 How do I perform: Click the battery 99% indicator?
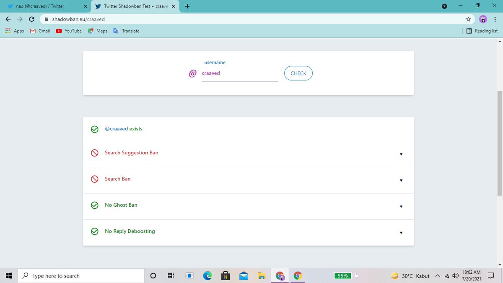pyautogui.click(x=343, y=275)
